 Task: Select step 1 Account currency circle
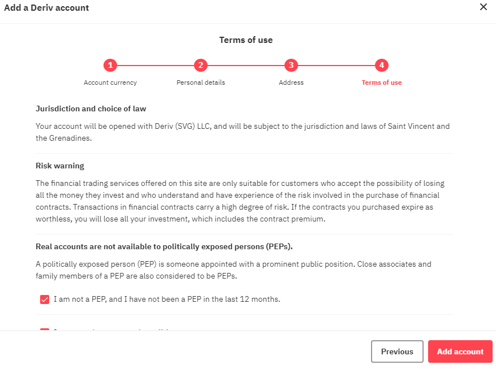[x=110, y=65]
